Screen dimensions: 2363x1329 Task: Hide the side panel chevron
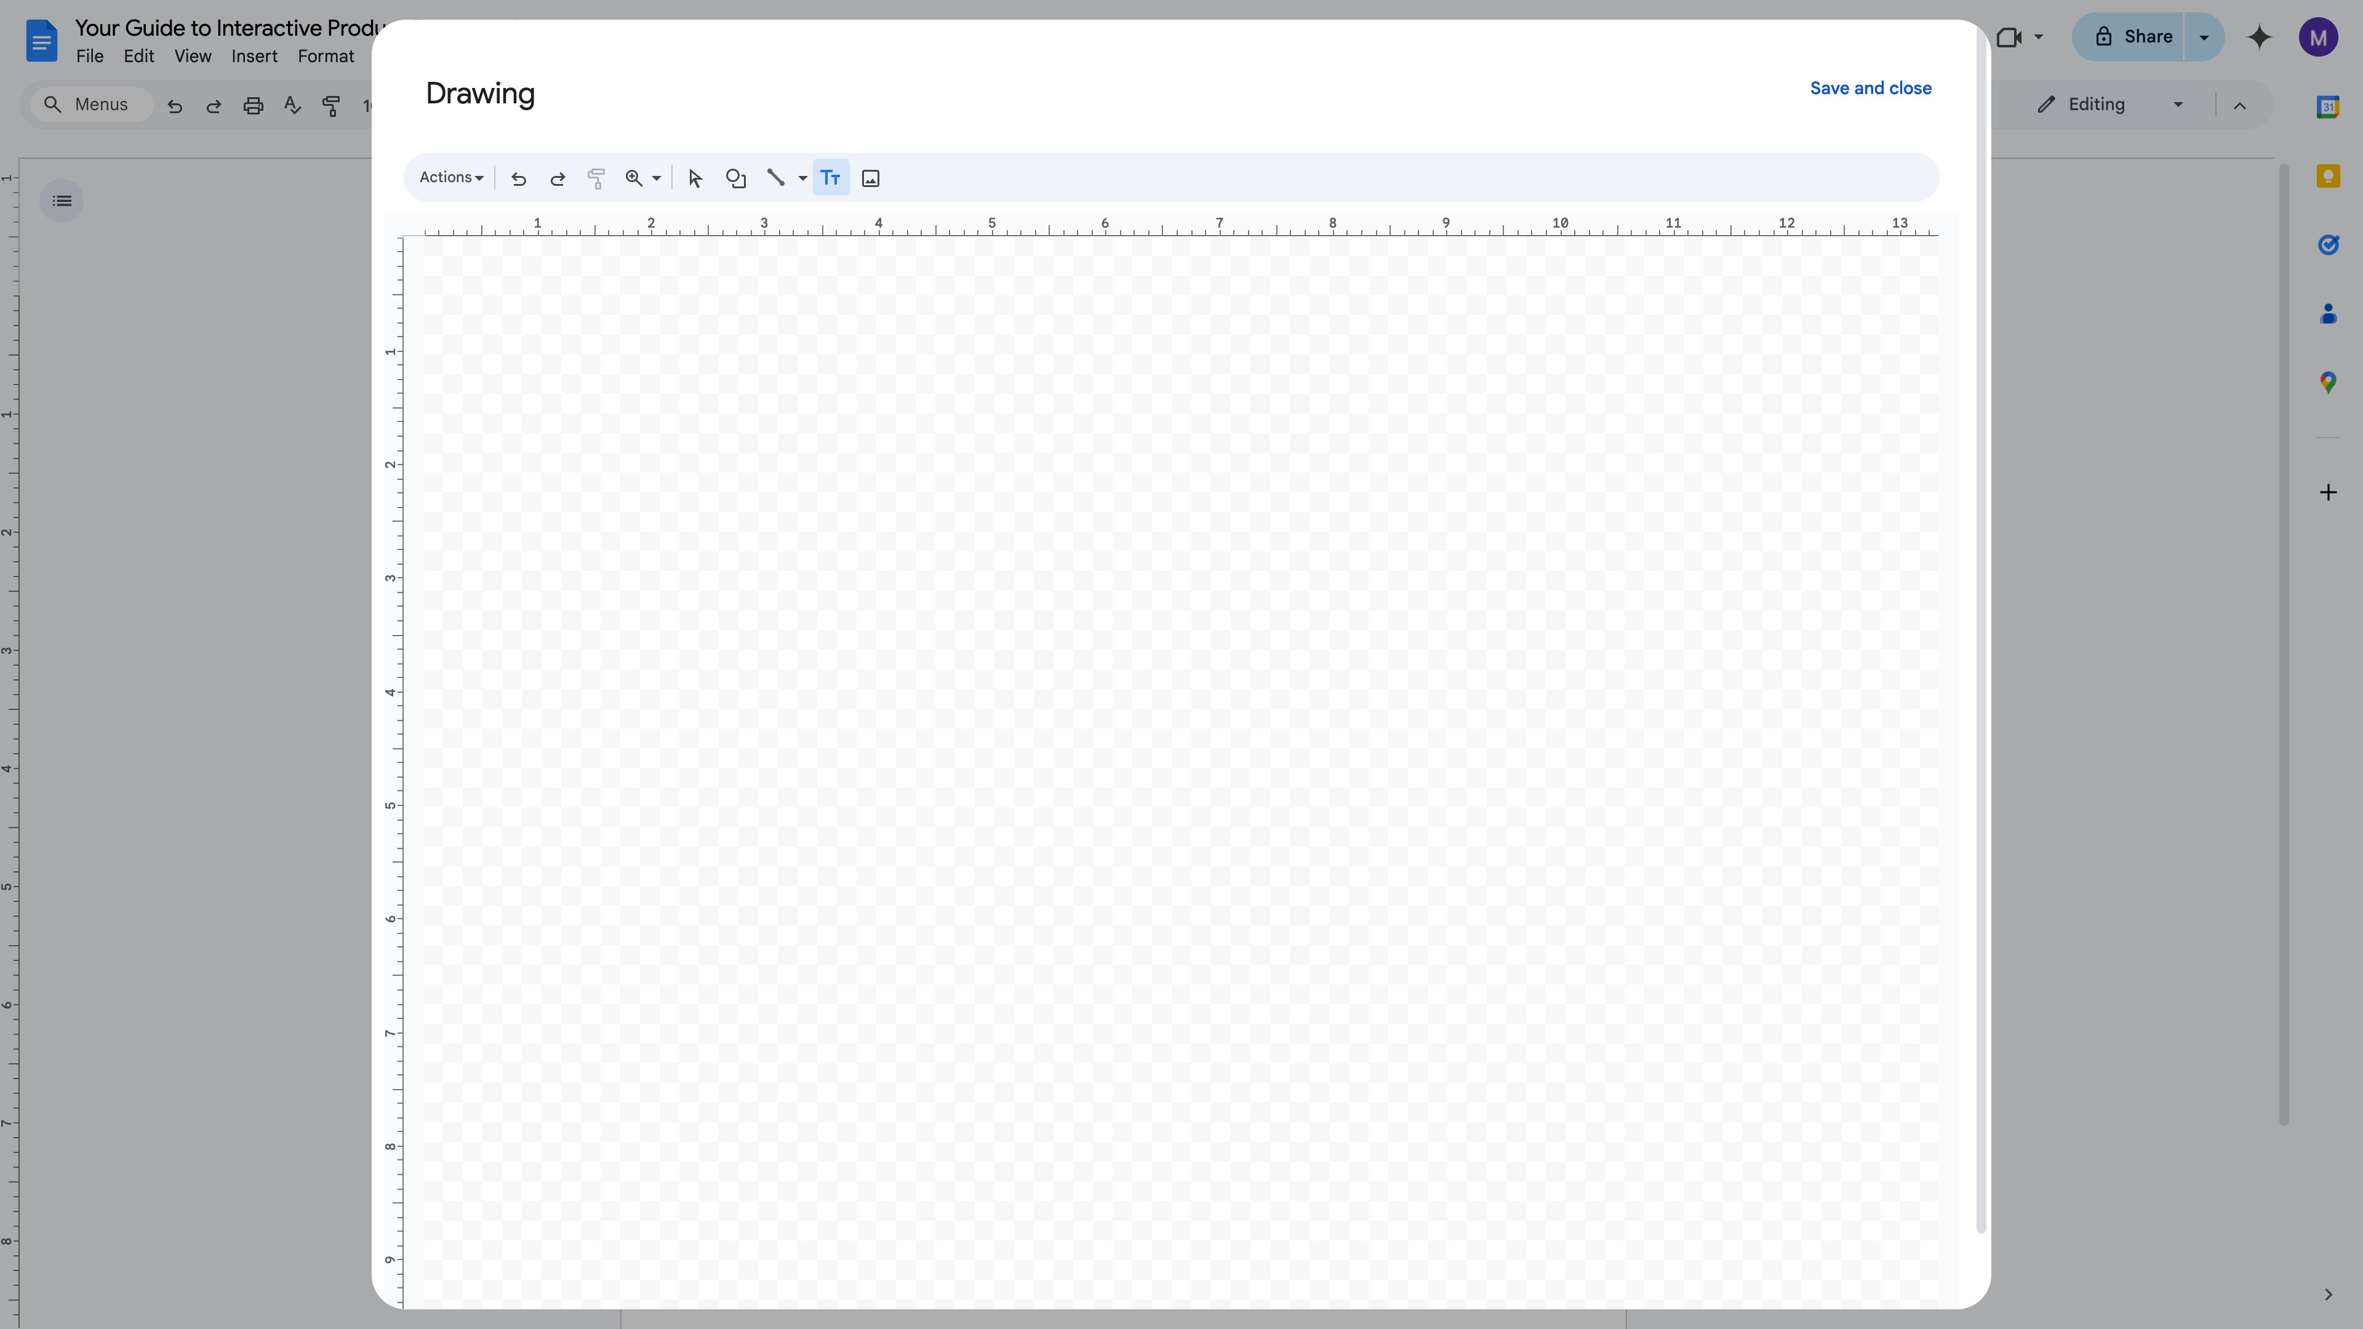coord(2328,1294)
